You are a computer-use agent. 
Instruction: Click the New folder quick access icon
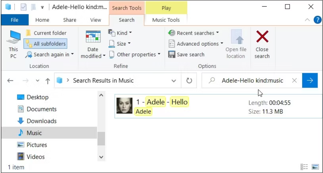click(x=33, y=7)
